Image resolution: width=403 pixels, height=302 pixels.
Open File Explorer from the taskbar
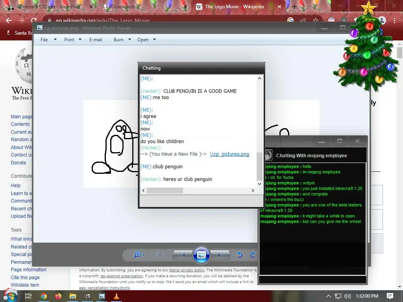(x=73, y=296)
